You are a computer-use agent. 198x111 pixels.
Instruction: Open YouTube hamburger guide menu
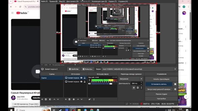point(12,13)
